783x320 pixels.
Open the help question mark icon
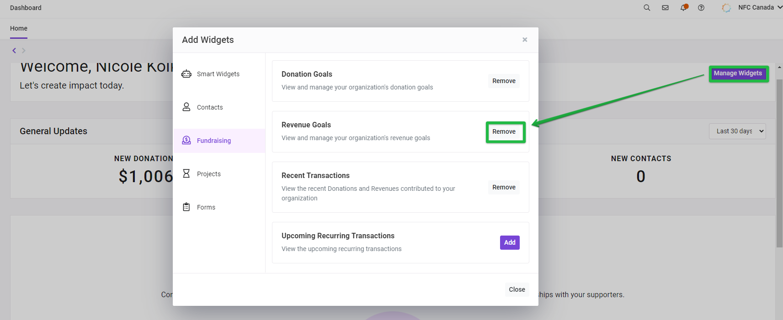pos(701,8)
